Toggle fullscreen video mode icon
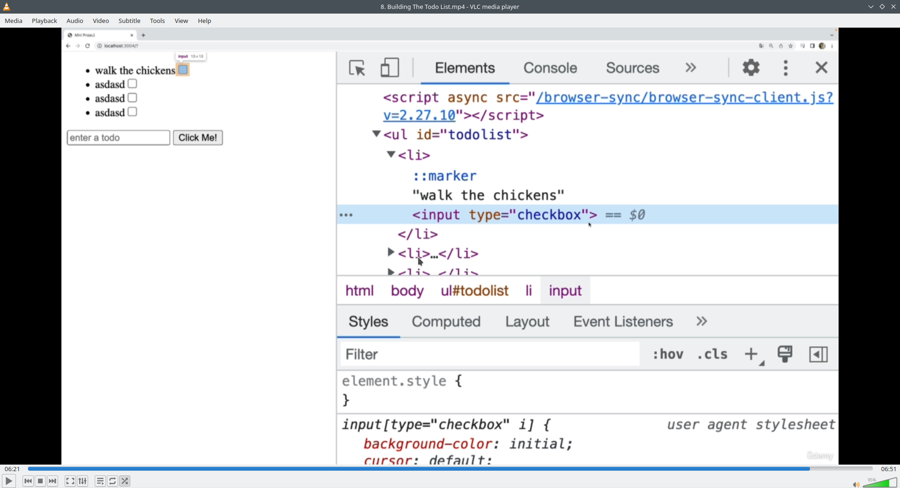900x488 pixels. (70, 481)
